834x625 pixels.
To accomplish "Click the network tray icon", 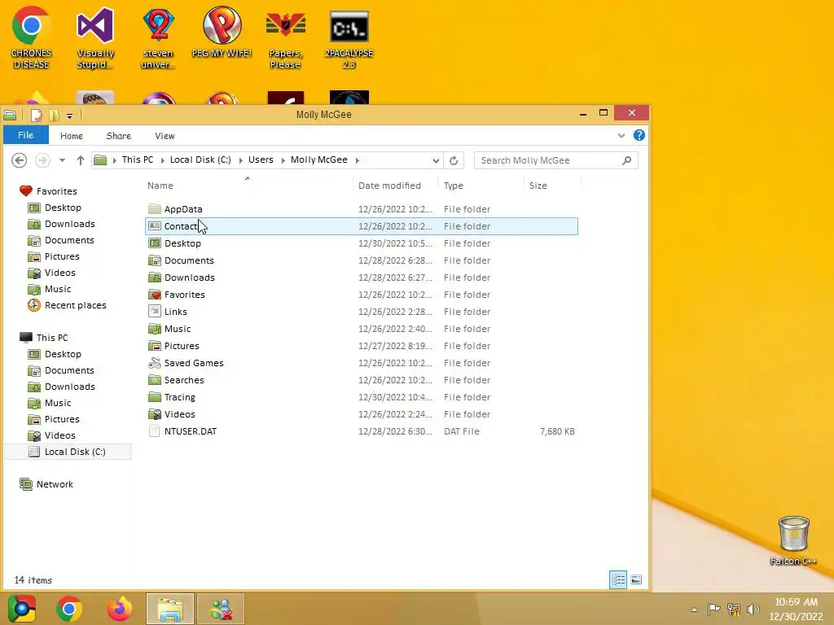I will coord(734,610).
